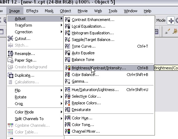The image size is (178, 139).
Task: Expand the Correction submenu
Action: click(35, 32)
